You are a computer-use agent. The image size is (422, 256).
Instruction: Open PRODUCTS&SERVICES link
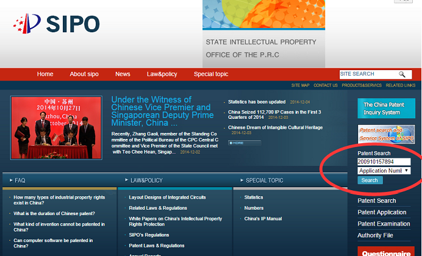(362, 85)
